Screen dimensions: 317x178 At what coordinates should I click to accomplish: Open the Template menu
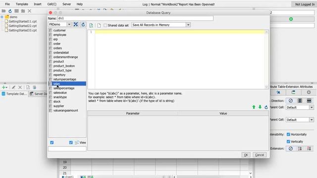pyautogui.click(x=22, y=4)
